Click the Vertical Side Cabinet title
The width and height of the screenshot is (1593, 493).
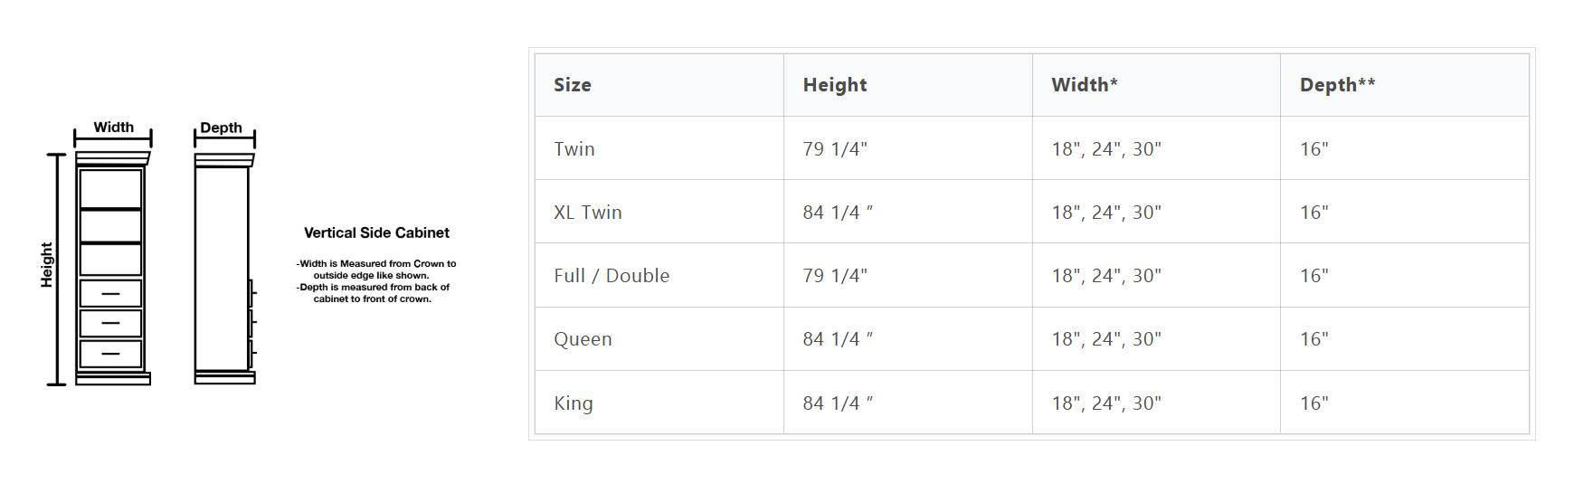click(x=376, y=232)
